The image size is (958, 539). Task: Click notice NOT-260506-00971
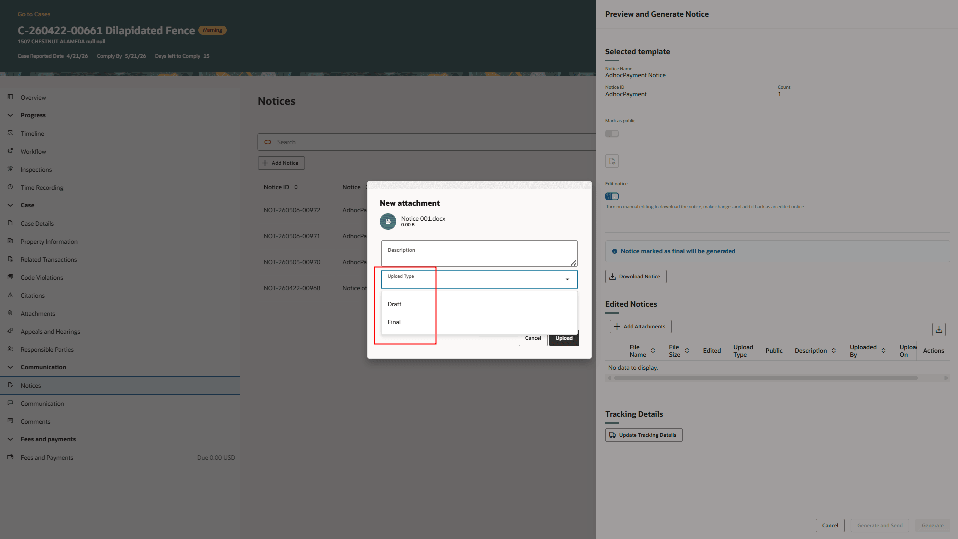coord(292,236)
